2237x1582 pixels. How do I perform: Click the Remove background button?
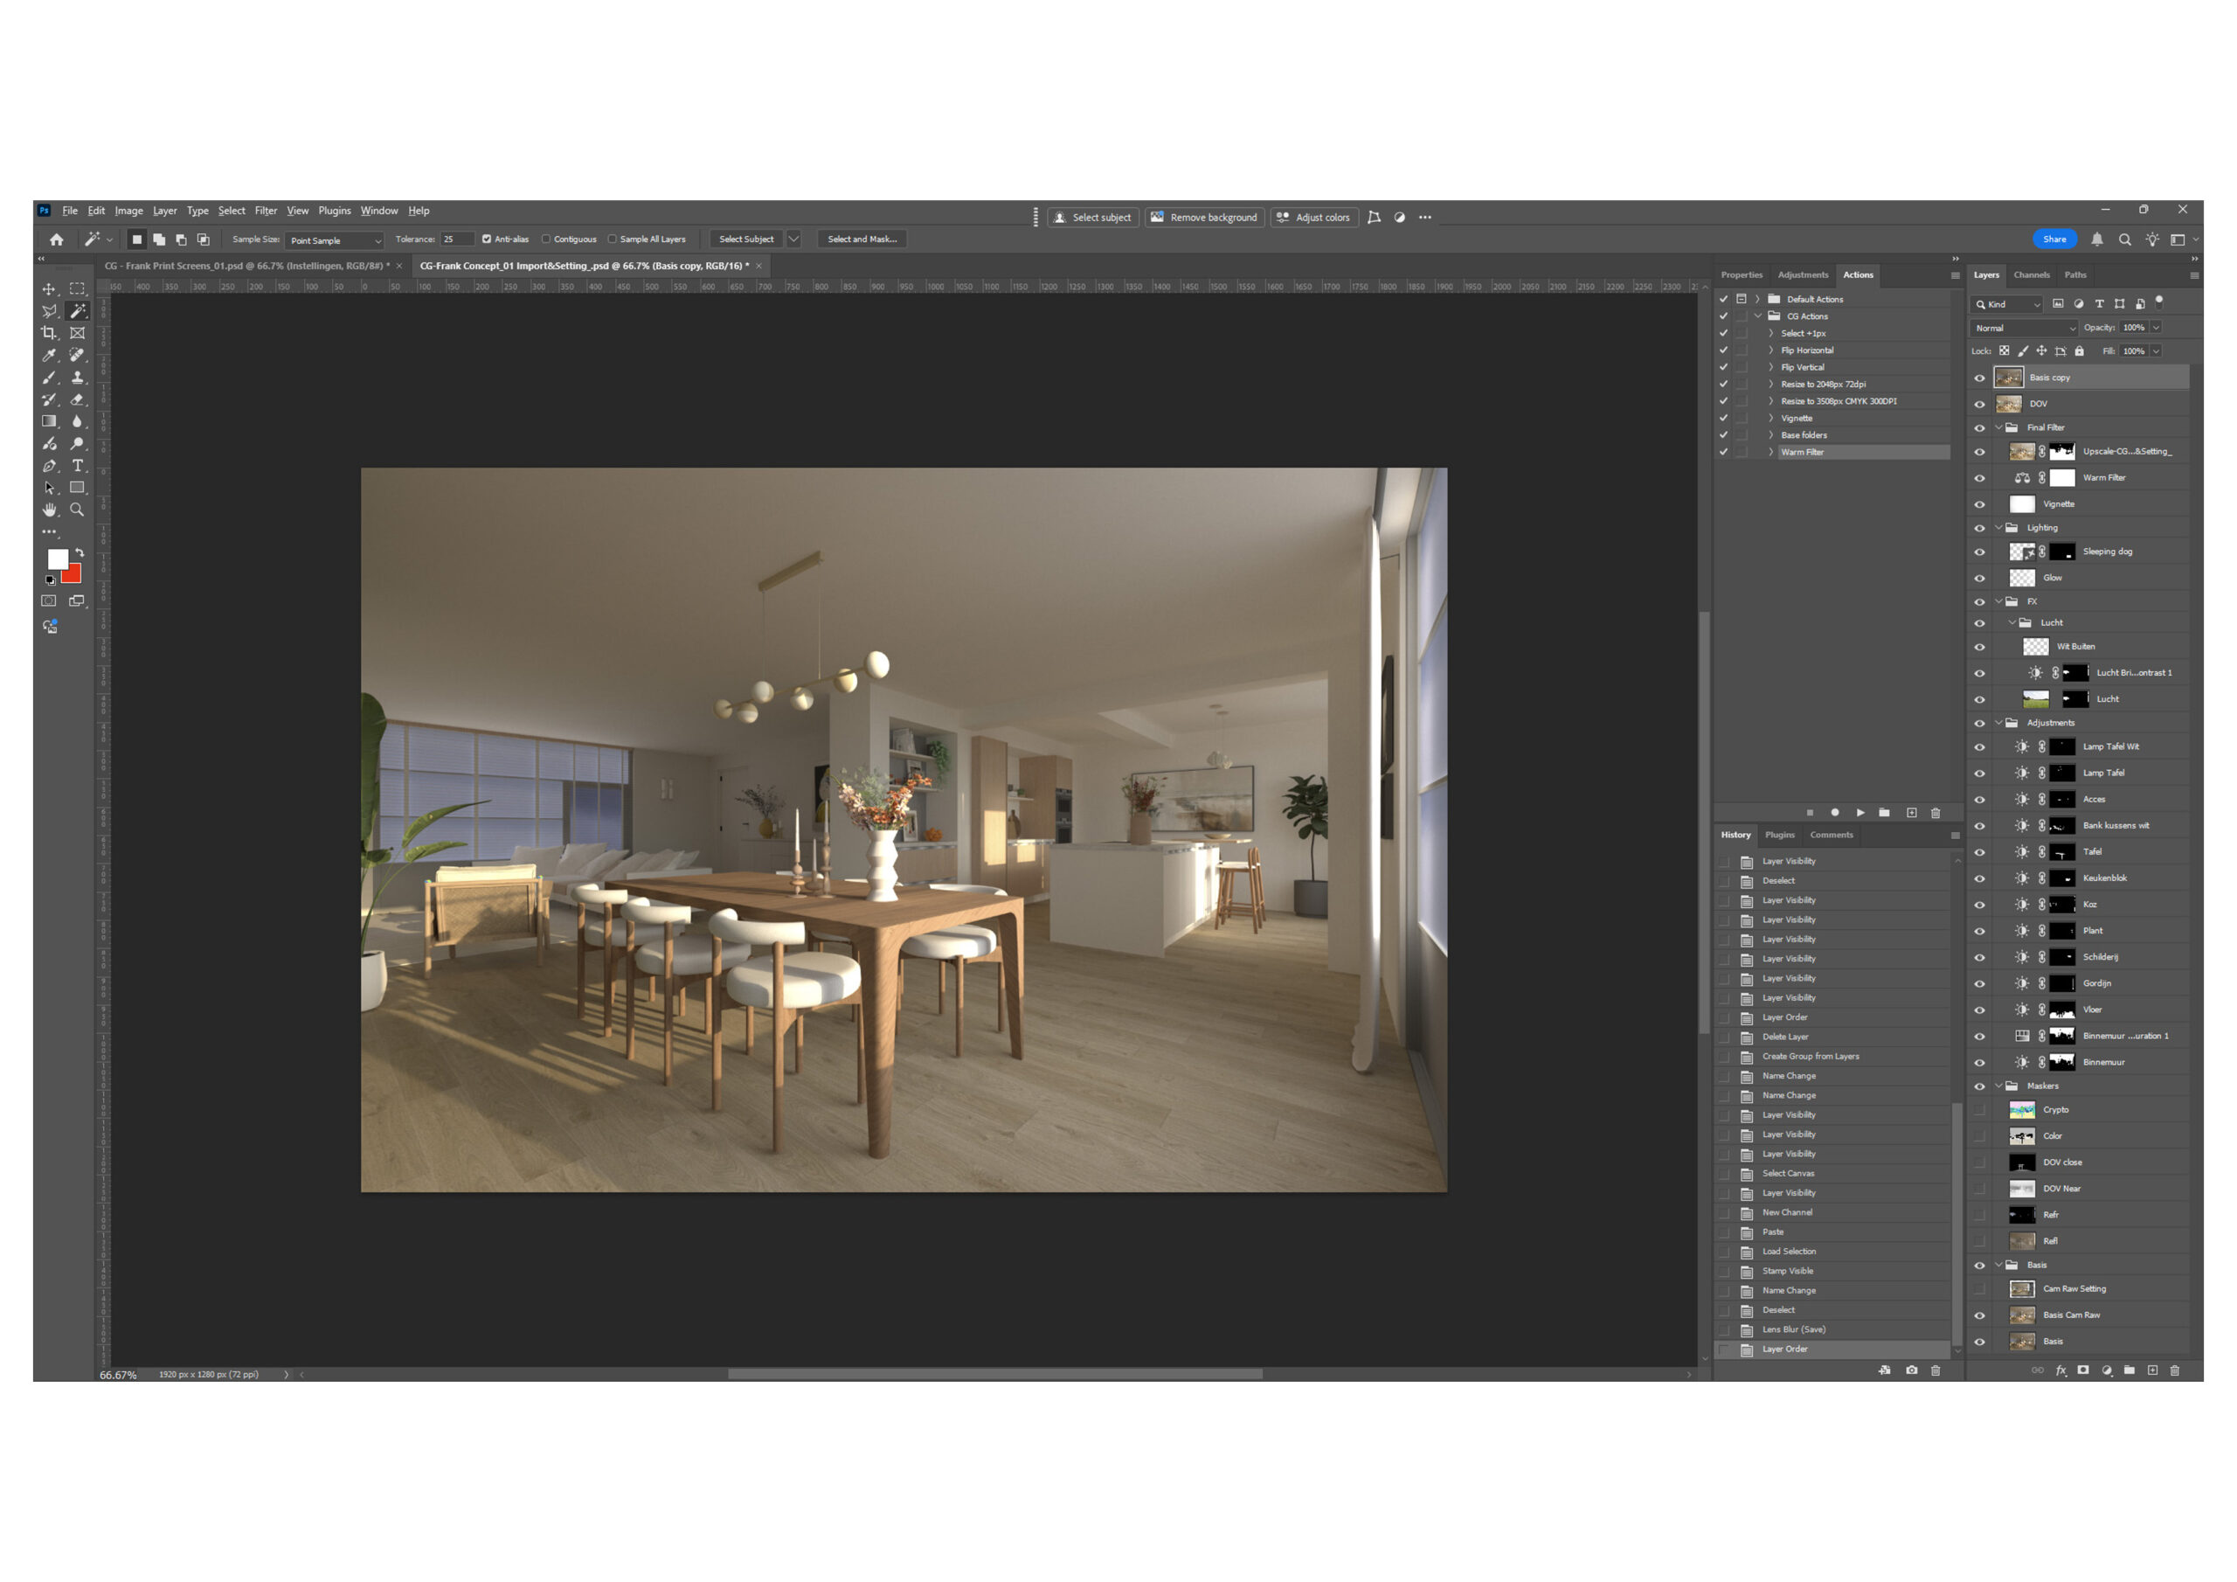point(1203,218)
